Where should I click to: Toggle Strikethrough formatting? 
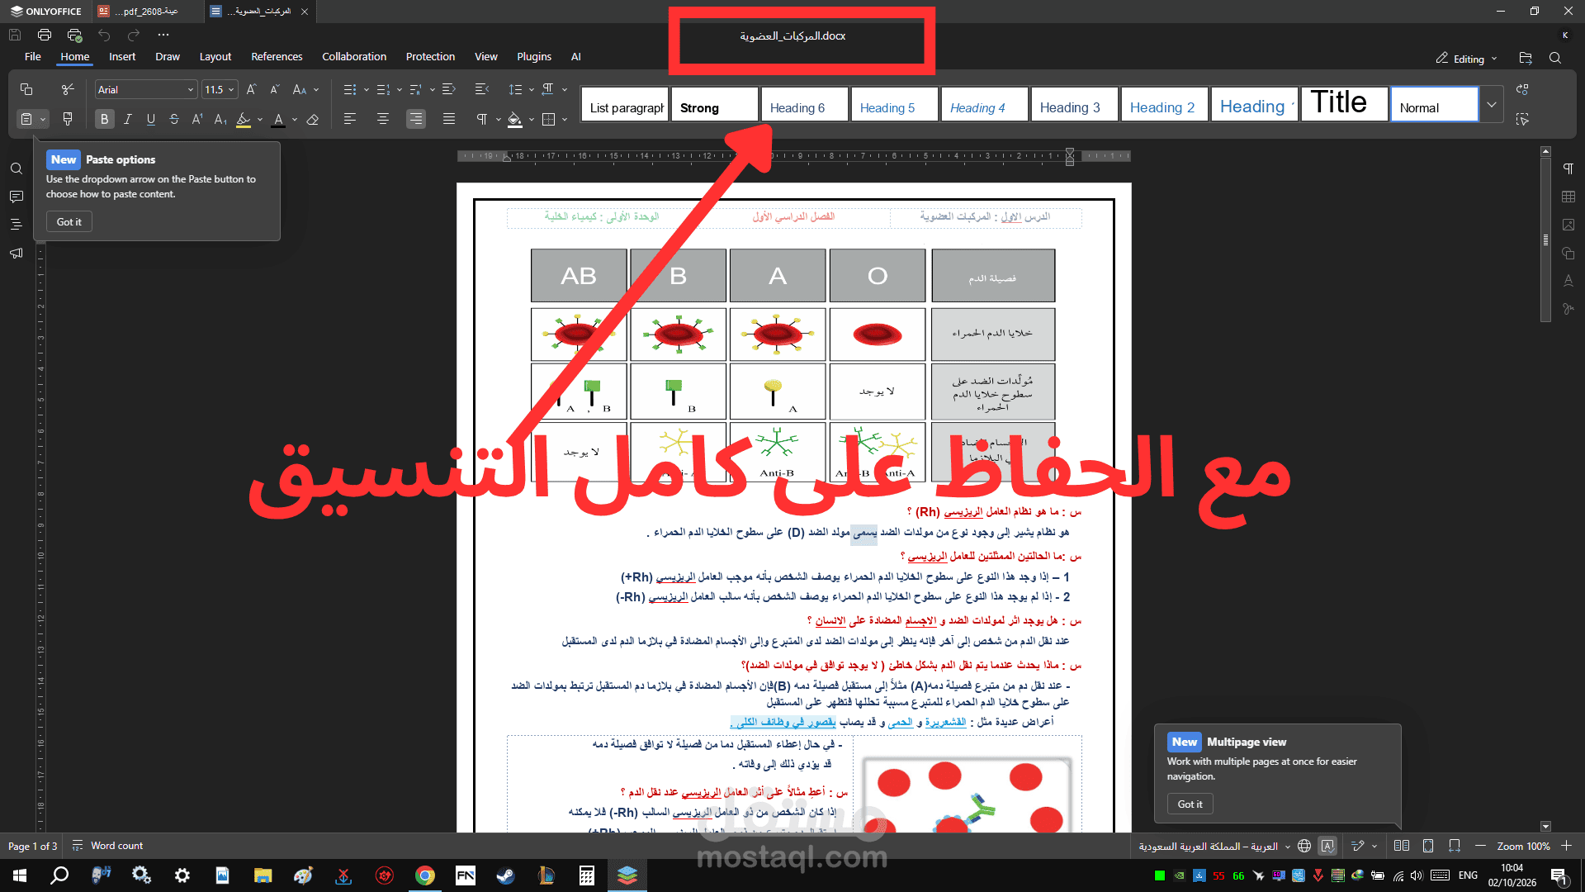click(x=173, y=119)
